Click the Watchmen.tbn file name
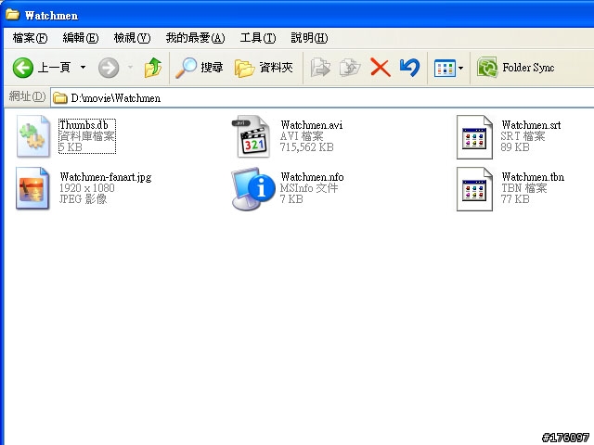This screenshot has height=445, width=594. coord(533,177)
